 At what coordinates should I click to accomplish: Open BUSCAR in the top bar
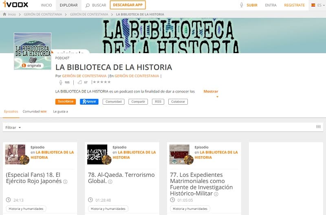[x=99, y=5]
